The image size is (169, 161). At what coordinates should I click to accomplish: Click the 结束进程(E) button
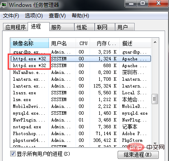pos(138,155)
